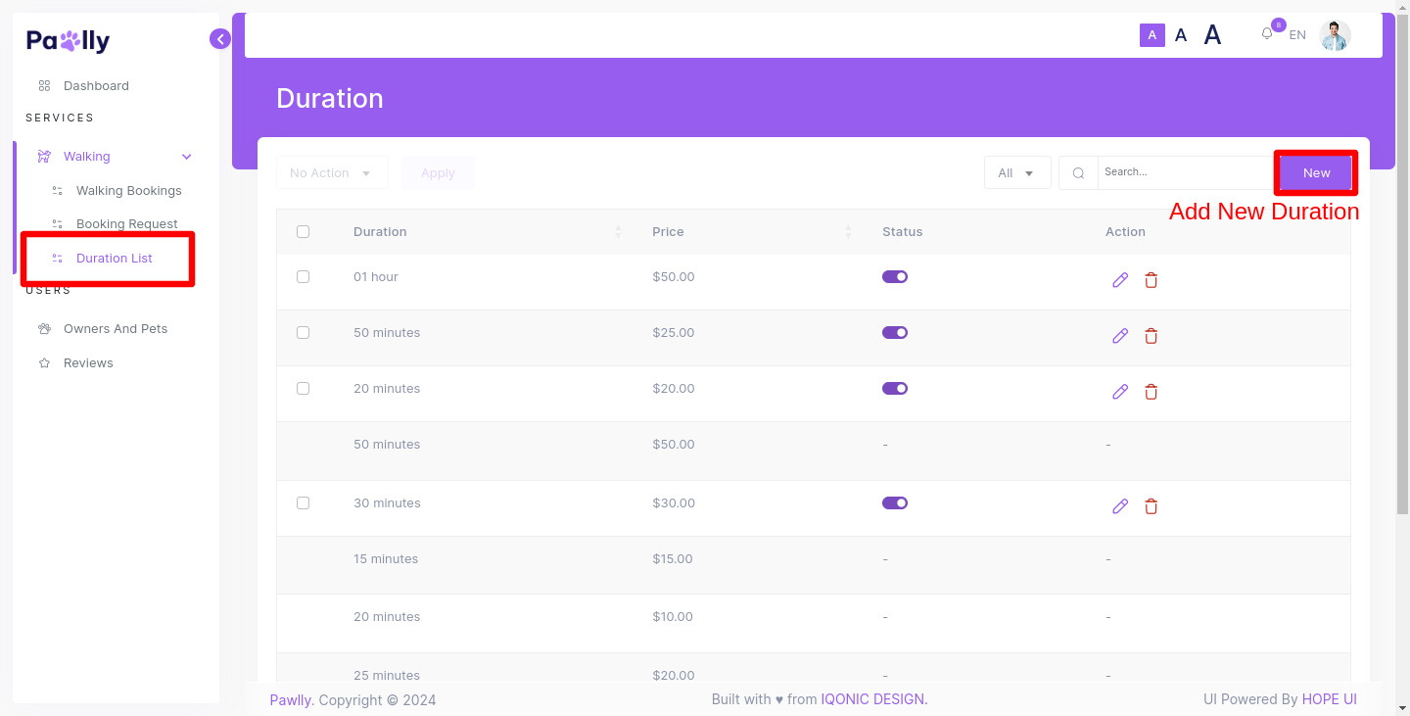This screenshot has height=716, width=1410.
Task: Delete the 50 minutes $25.00 duration
Action: [1151, 336]
